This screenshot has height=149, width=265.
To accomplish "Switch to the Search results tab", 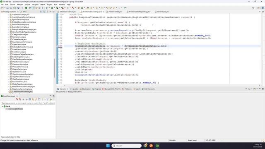I will click(137, 89).
